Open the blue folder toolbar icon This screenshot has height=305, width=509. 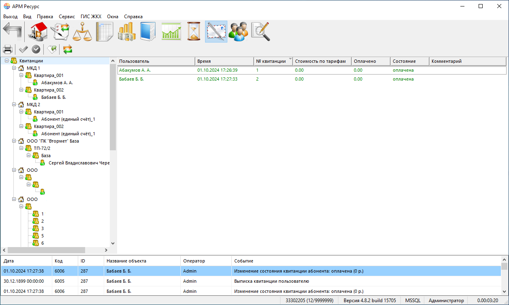point(148,31)
